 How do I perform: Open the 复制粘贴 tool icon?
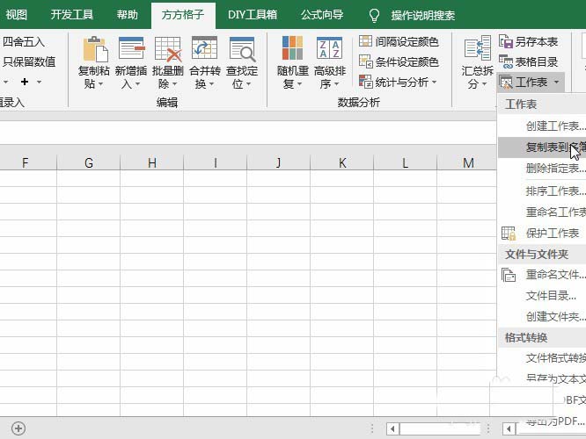95,49
